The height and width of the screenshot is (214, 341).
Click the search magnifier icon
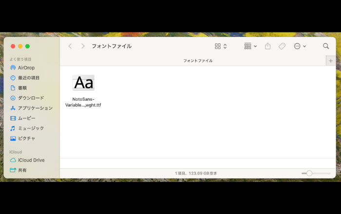pos(326,46)
